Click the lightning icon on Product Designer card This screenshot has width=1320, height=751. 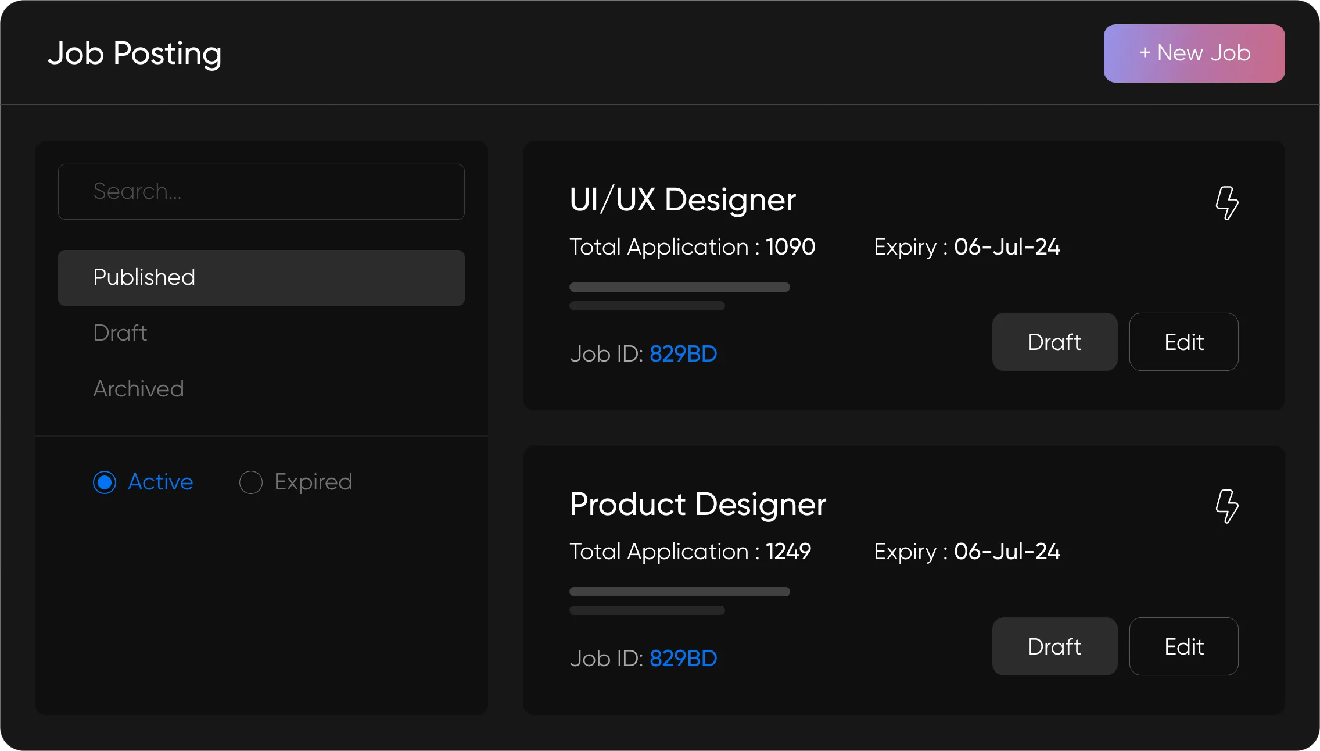coord(1228,507)
